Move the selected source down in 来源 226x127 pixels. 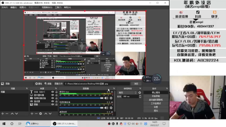(x=50, y=114)
